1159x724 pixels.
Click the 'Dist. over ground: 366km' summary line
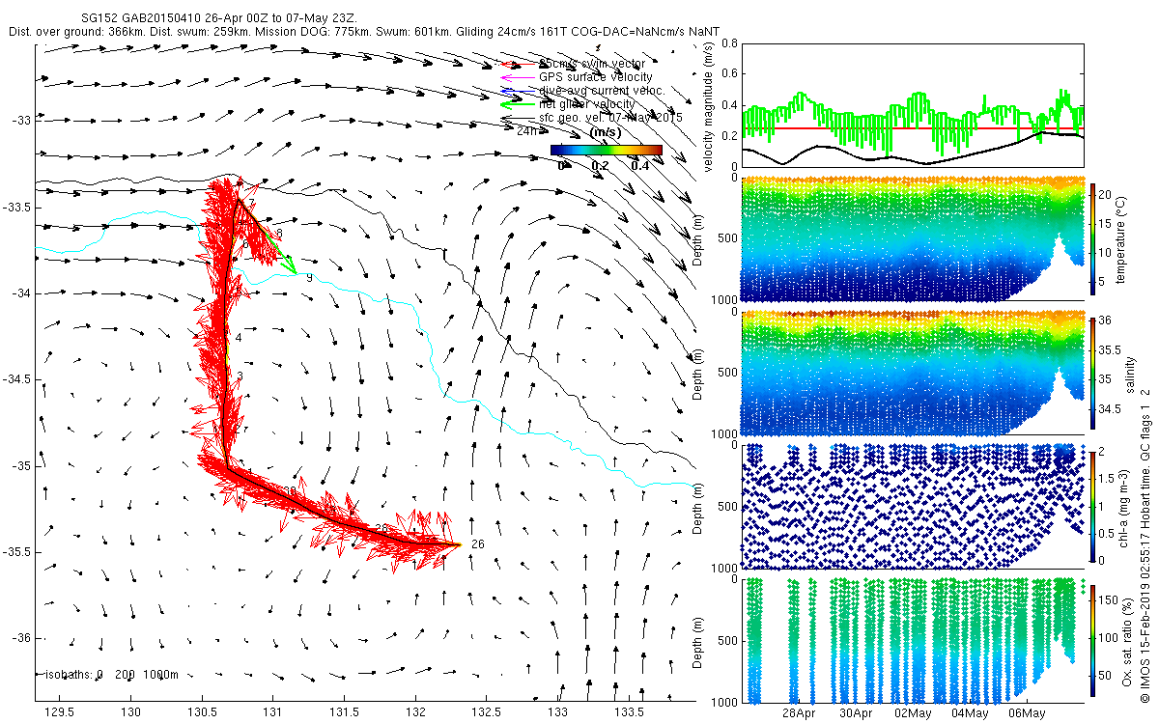coord(366,32)
